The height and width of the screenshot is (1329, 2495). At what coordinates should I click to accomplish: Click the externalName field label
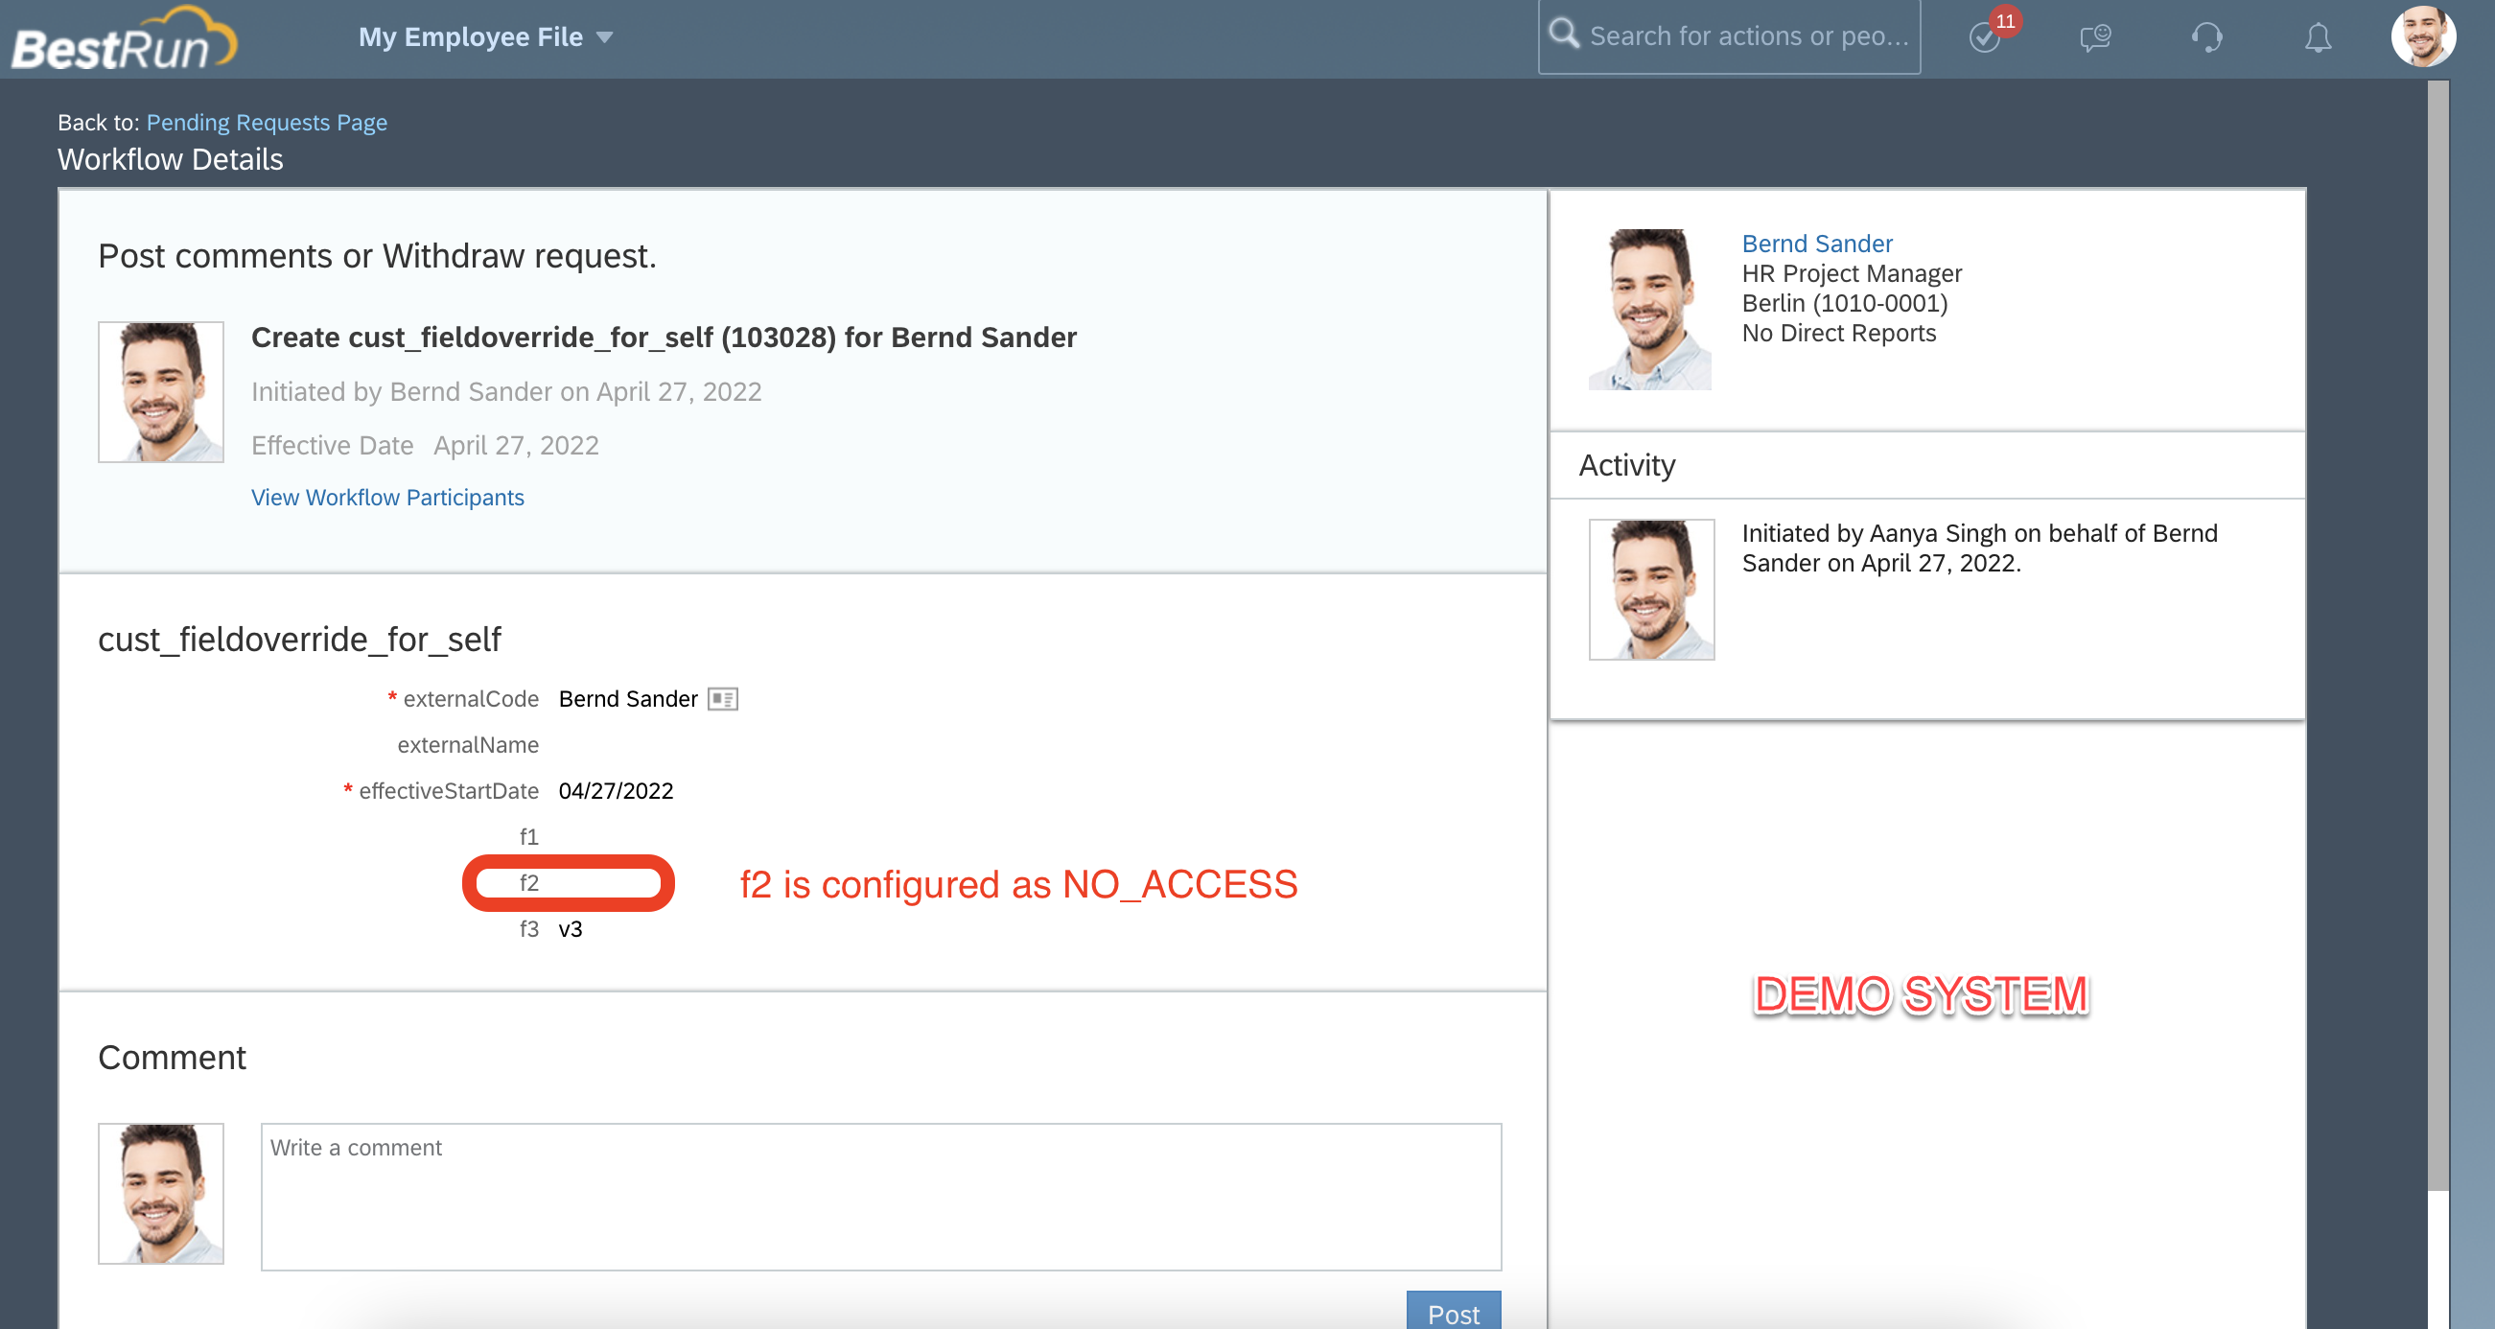tap(468, 745)
